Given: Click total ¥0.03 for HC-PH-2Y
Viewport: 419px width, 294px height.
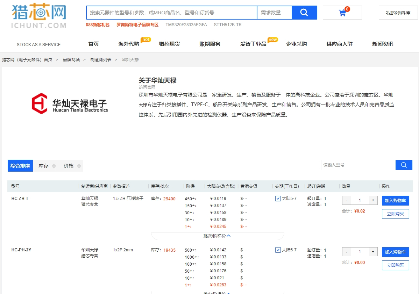Looking at the screenshot, I should point(360,263).
